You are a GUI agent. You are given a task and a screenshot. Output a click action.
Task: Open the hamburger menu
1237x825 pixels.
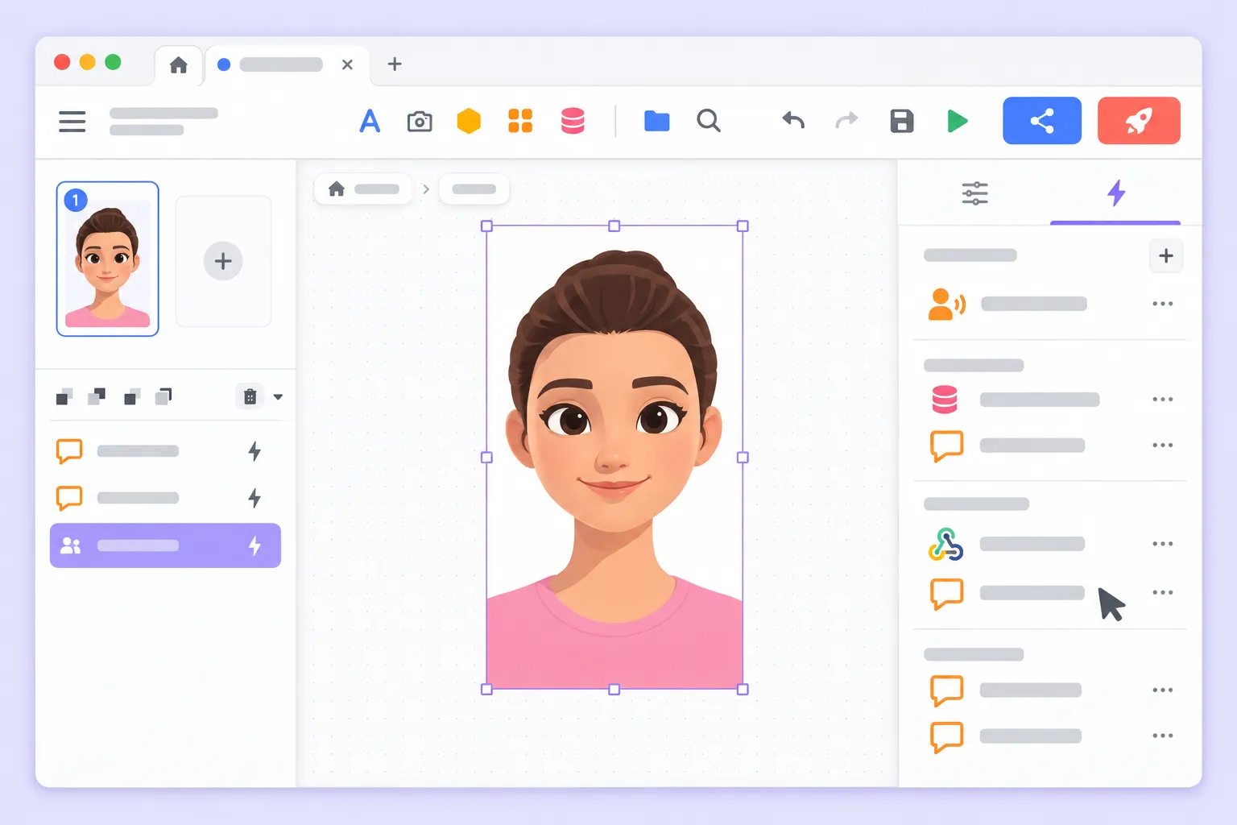pos(72,121)
